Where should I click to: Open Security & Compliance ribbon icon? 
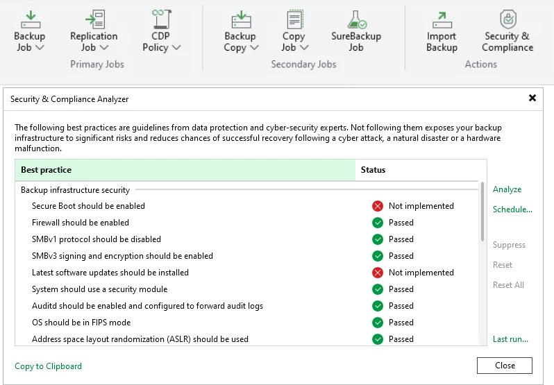[x=507, y=19]
